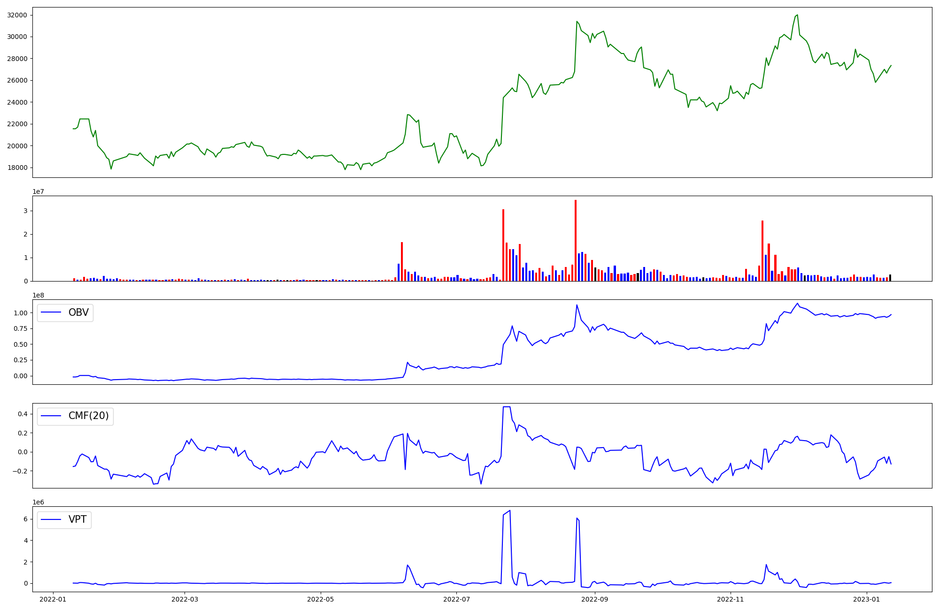Click the CMF(20) legend label
The width and height of the screenshot is (939, 610).
tap(88, 416)
